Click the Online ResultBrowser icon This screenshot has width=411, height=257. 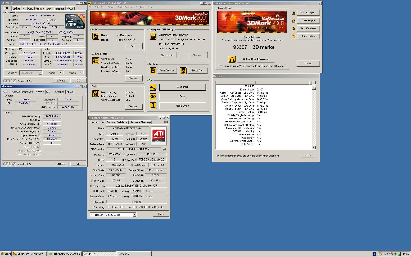[232, 59]
